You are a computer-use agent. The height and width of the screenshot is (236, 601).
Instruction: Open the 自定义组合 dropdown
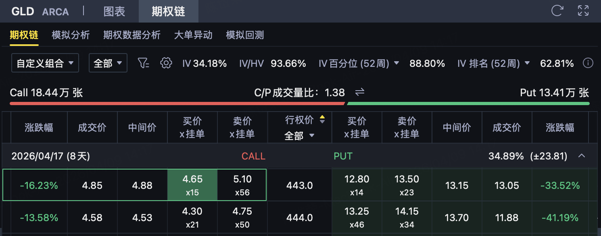click(45, 63)
